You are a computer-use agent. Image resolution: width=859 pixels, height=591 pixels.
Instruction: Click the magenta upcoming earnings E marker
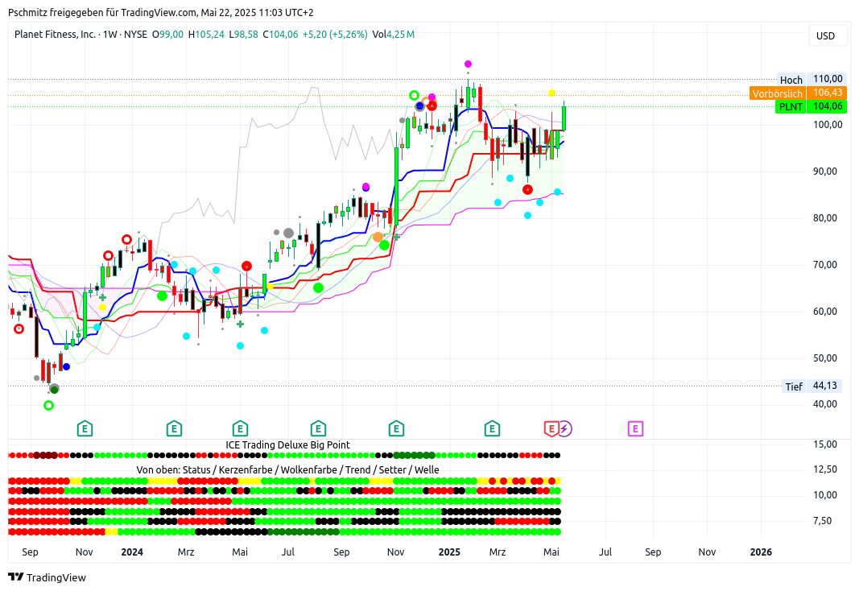[635, 428]
